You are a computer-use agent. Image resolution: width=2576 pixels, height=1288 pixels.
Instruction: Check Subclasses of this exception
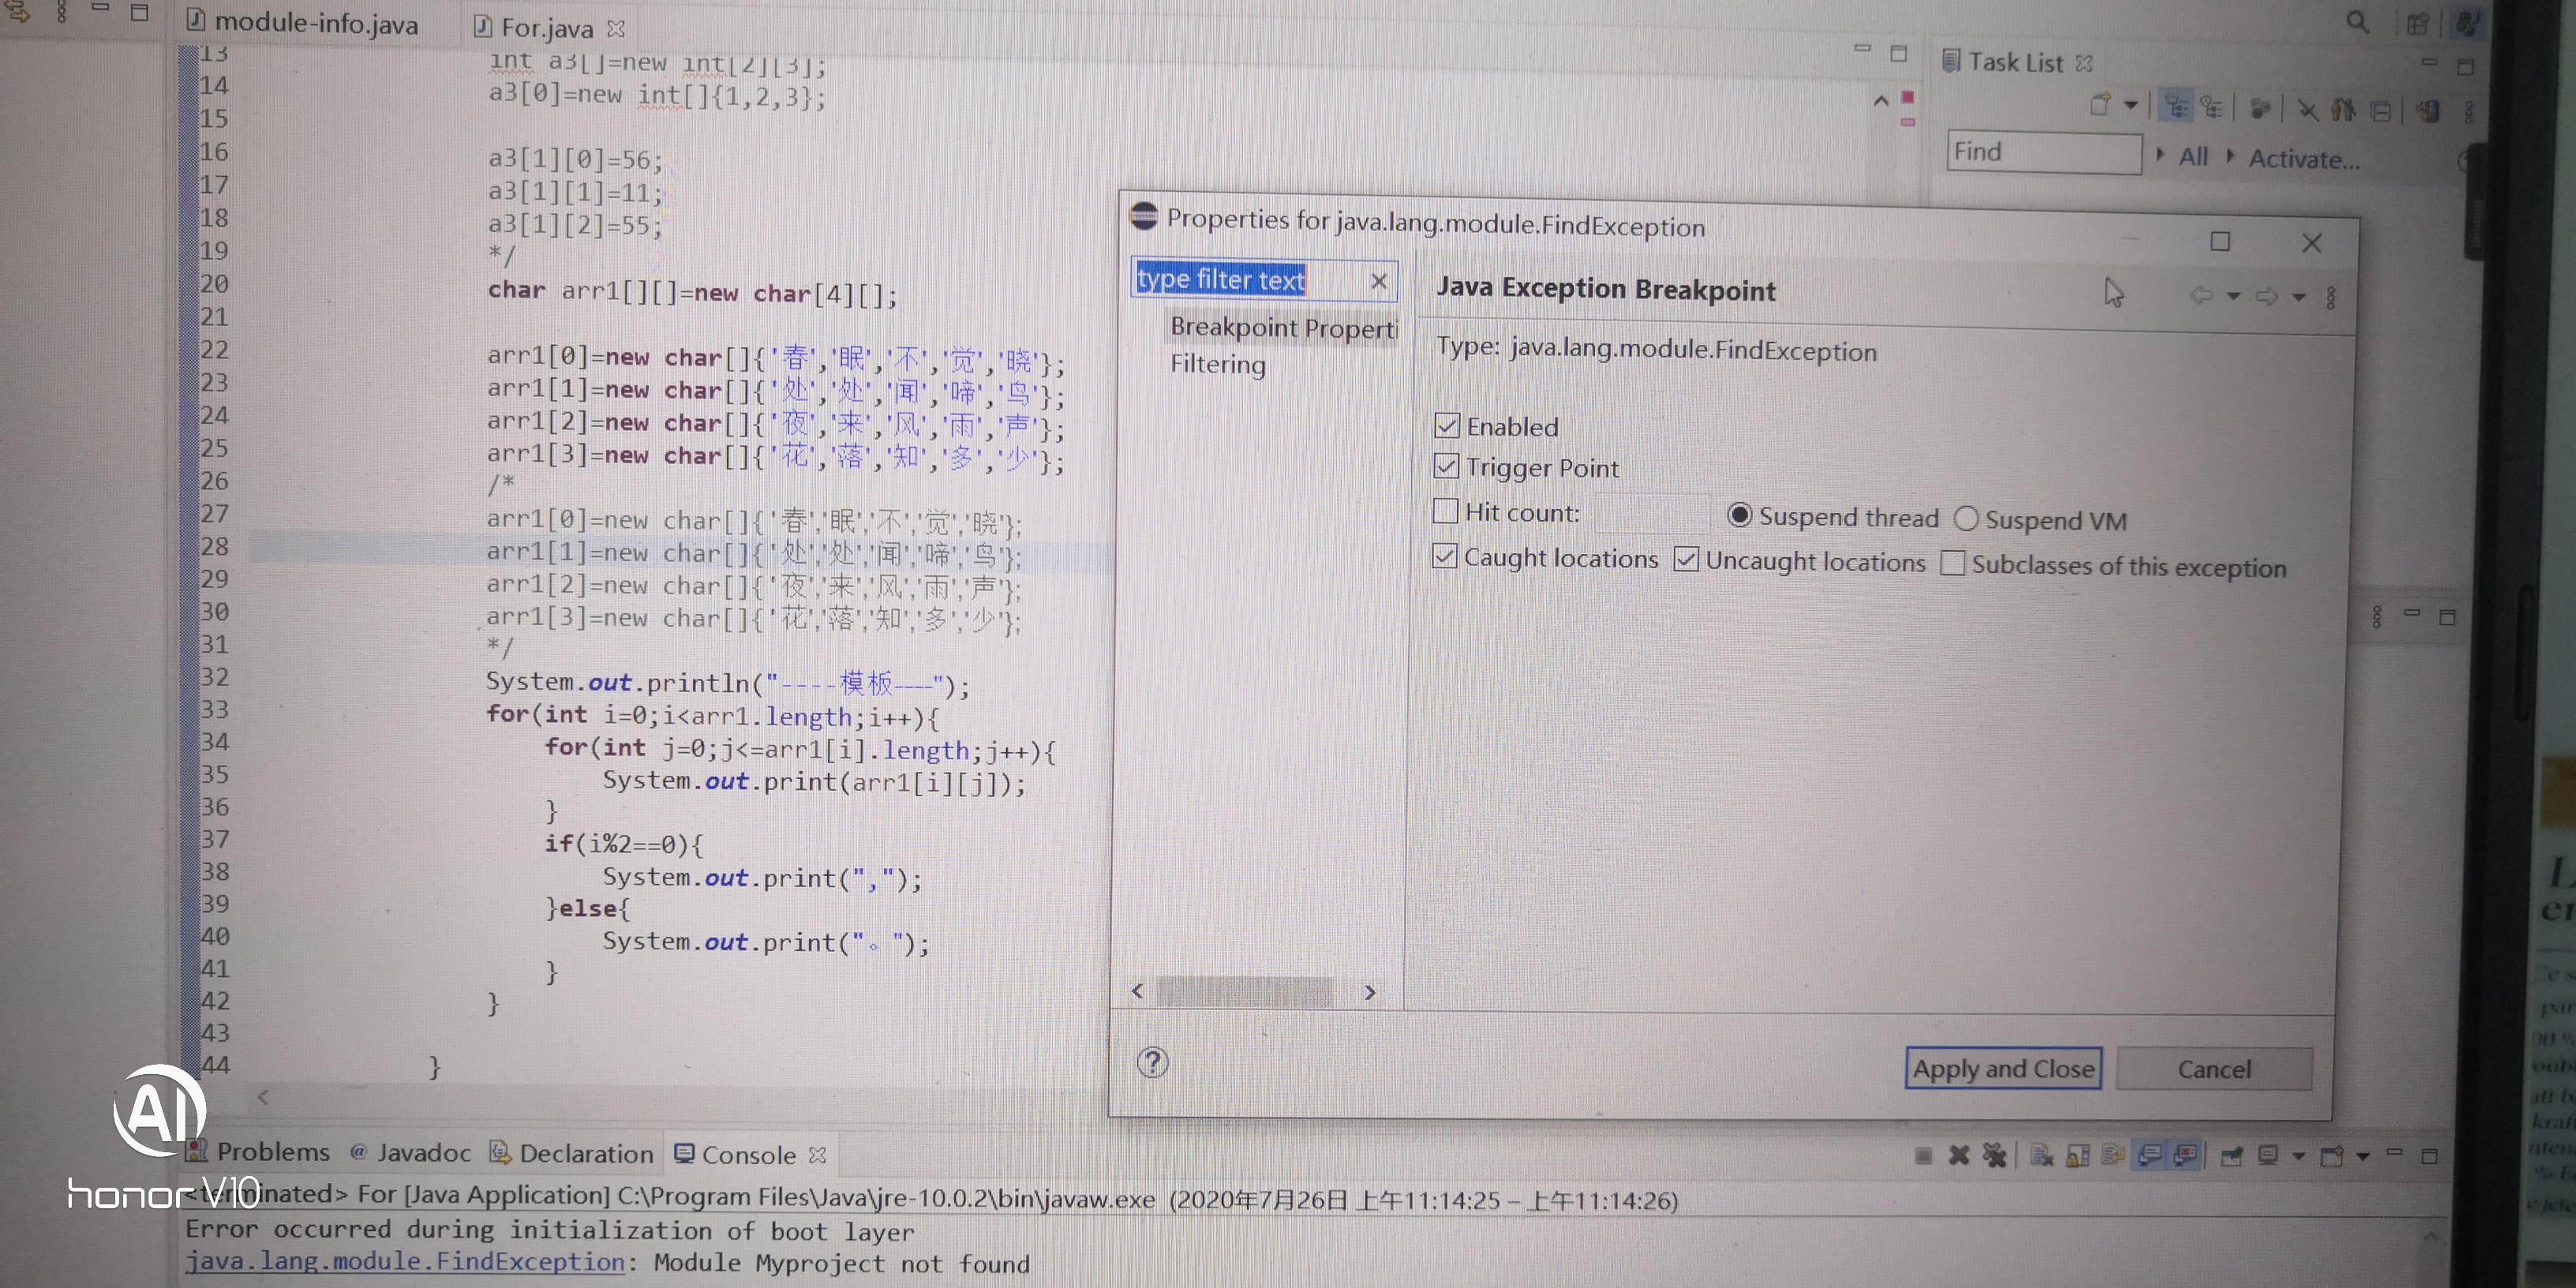[1952, 563]
